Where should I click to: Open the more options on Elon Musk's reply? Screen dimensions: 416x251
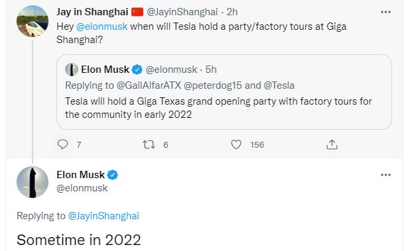click(x=385, y=175)
